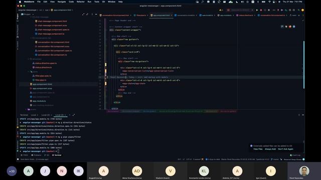
Task: Hide the Project tool window
Action: (96, 14)
